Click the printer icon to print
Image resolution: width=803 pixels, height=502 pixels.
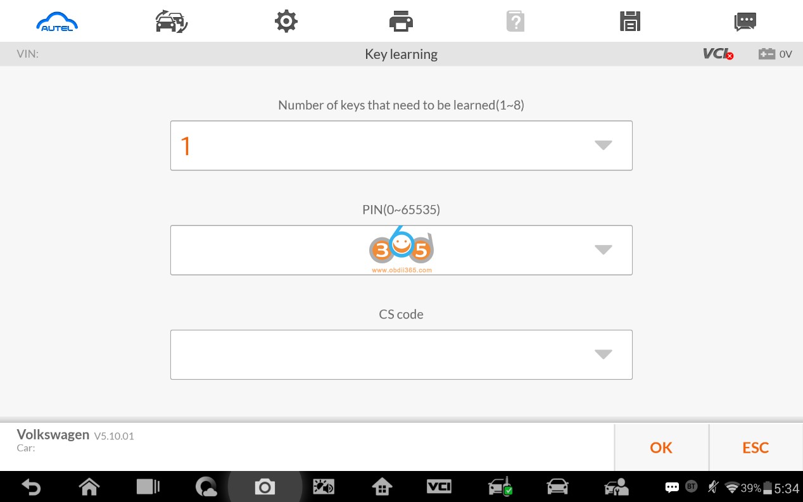tap(401, 22)
